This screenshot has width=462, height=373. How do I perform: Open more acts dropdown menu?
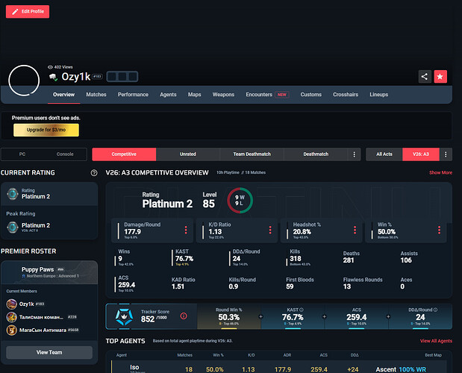coord(446,154)
